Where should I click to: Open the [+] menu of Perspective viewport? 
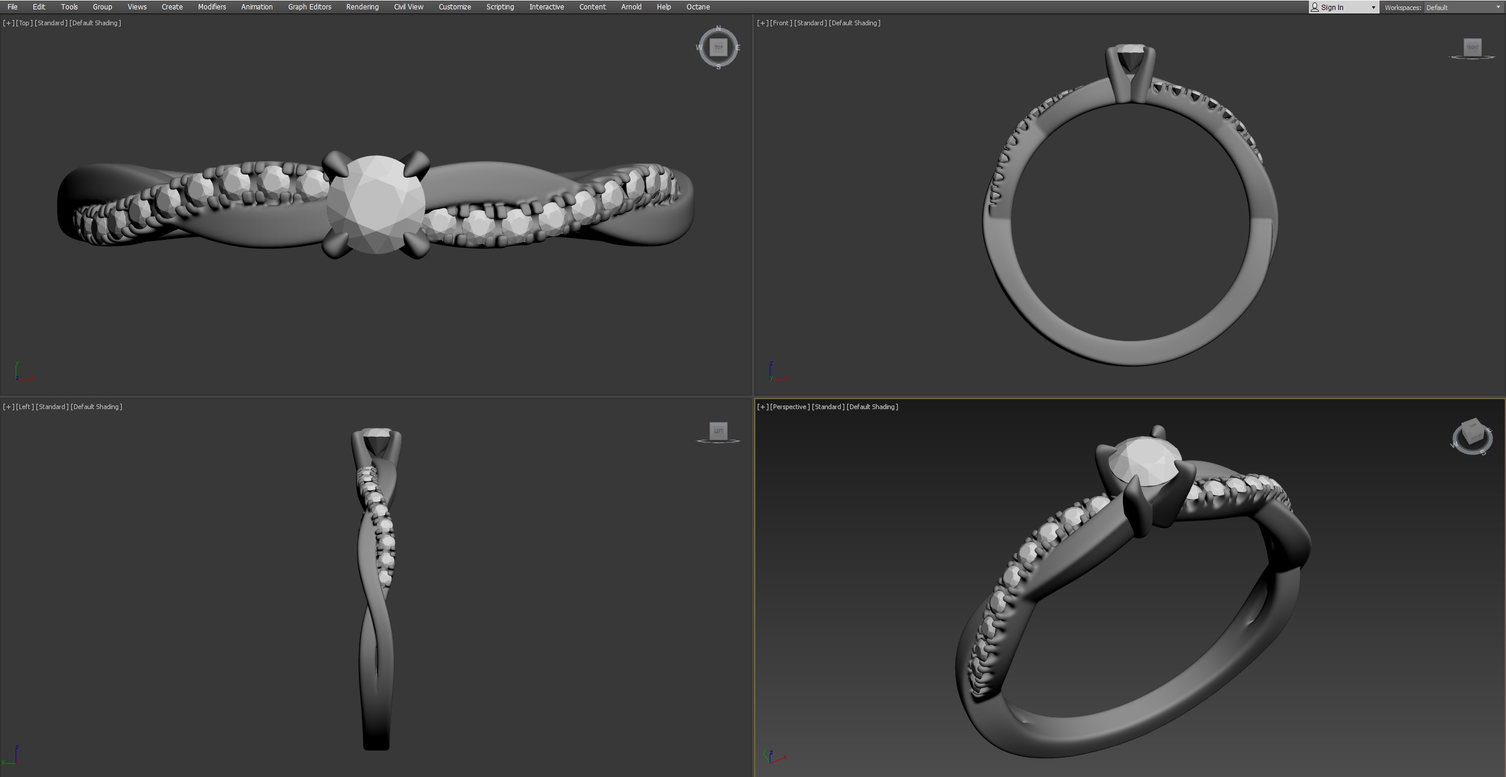coord(762,407)
